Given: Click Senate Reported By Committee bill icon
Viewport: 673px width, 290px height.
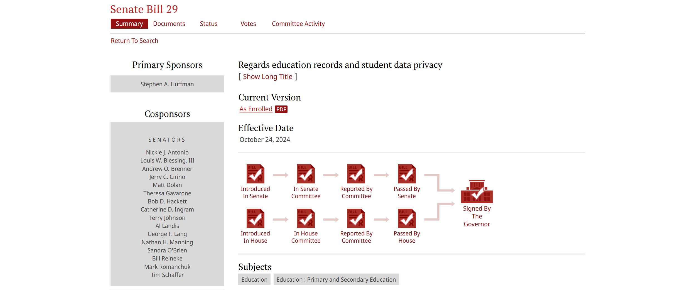Looking at the screenshot, I should [x=356, y=174].
